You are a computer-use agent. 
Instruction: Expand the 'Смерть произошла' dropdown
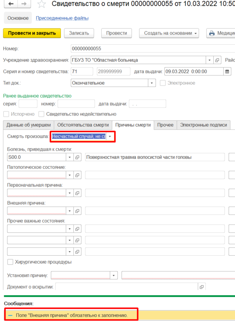point(109,136)
